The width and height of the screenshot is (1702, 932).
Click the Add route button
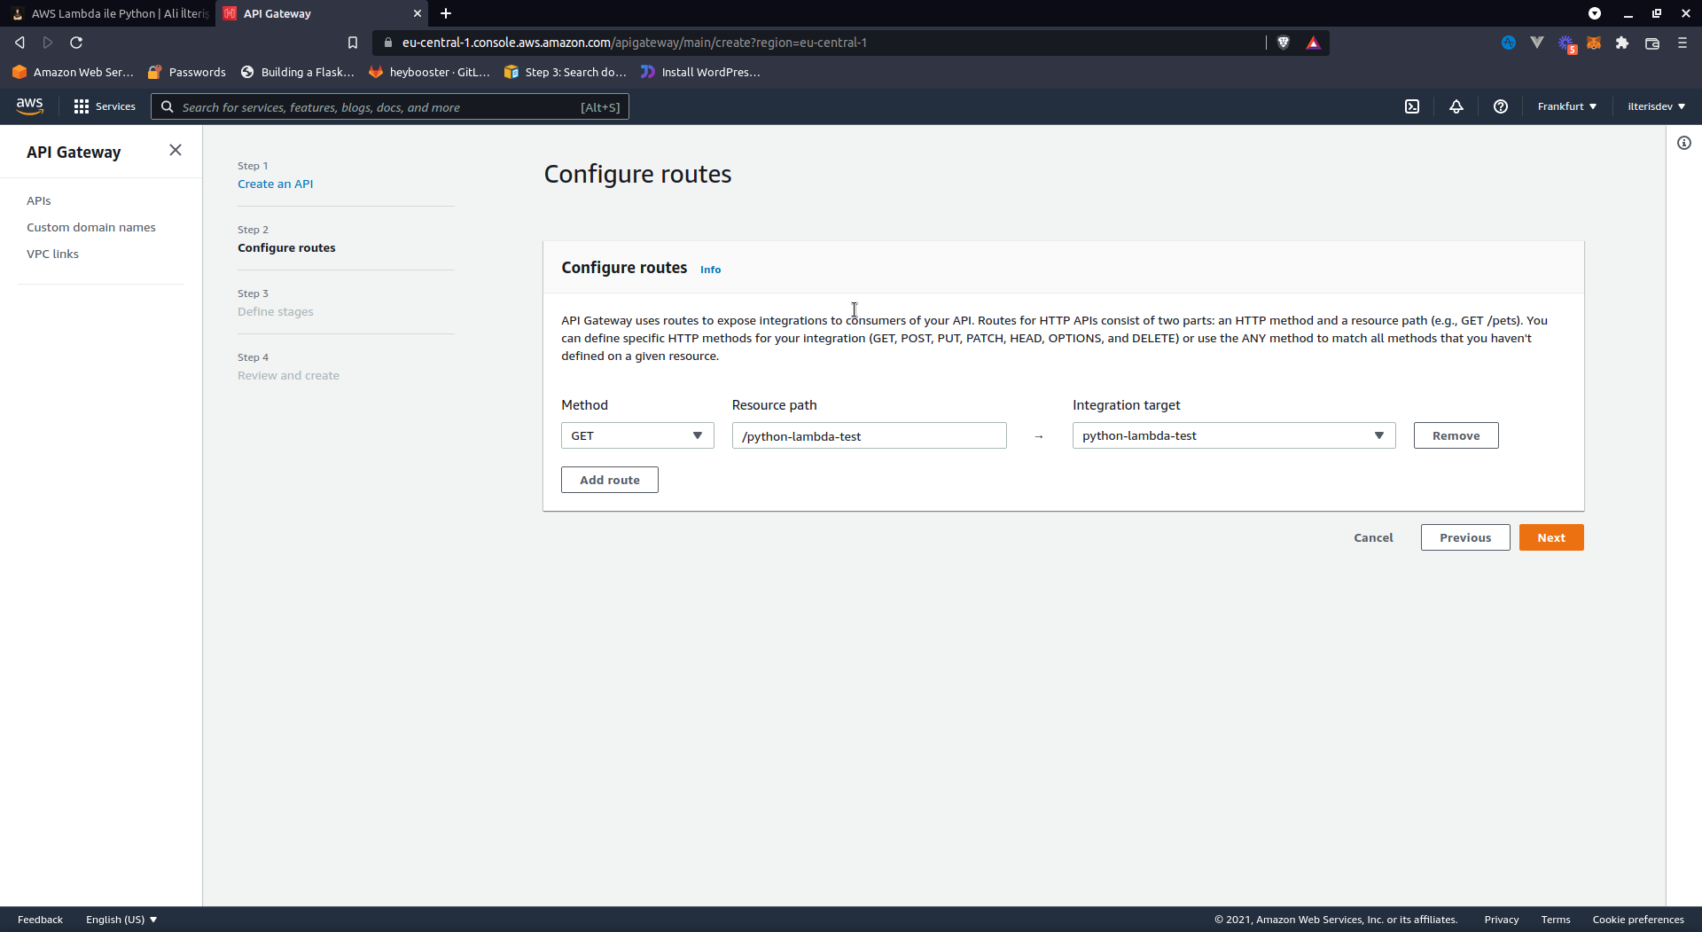(x=609, y=480)
